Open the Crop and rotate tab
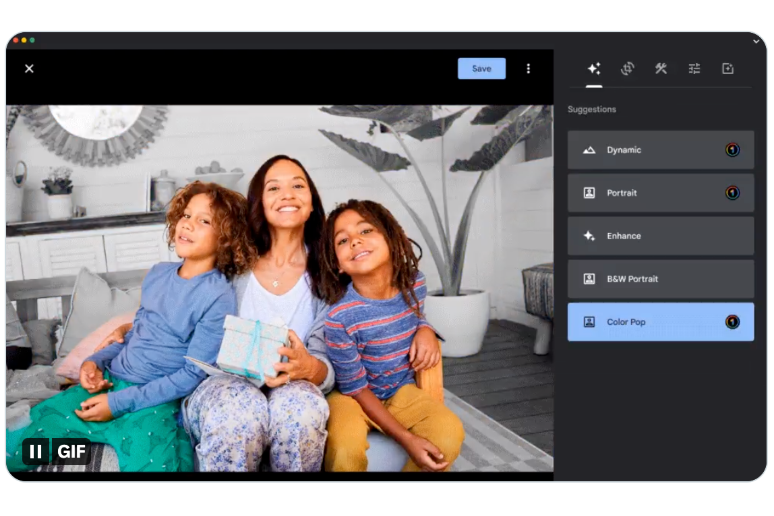Screen dimensions: 774x516 (627, 69)
